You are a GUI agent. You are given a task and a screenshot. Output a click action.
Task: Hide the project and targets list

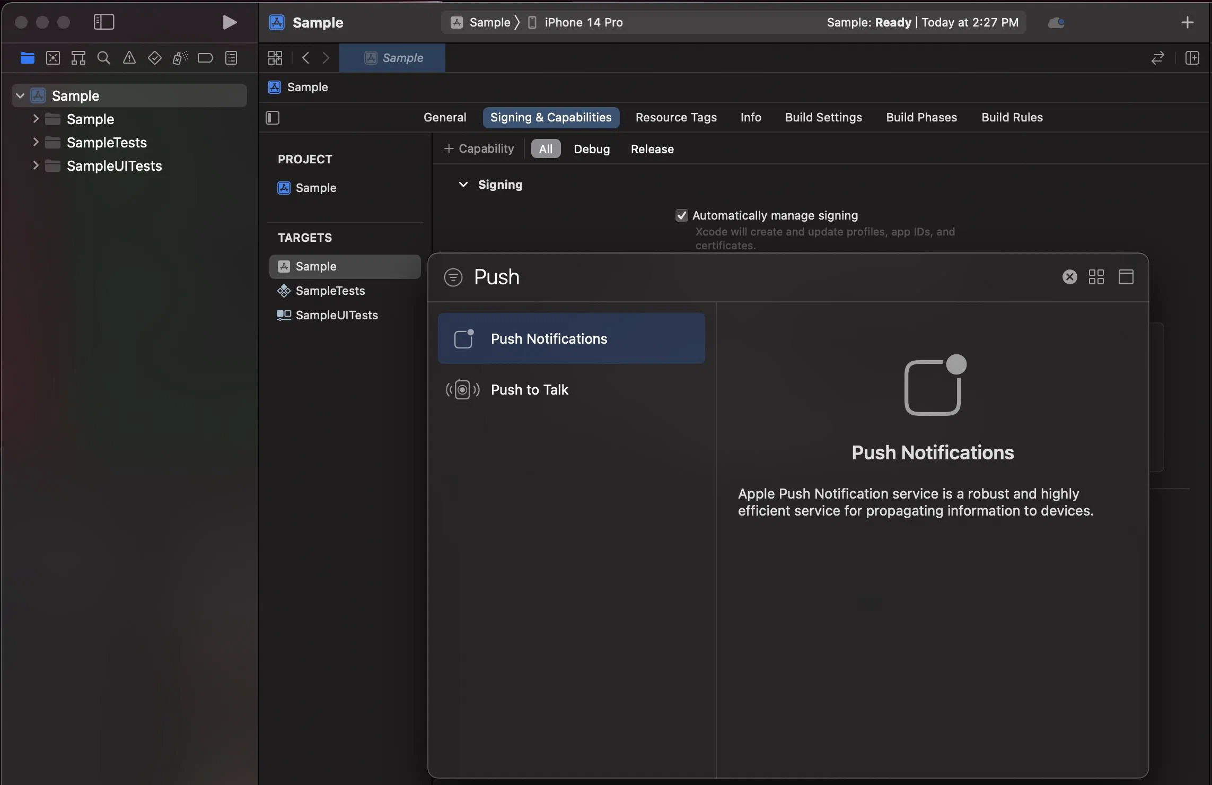pyautogui.click(x=273, y=118)
